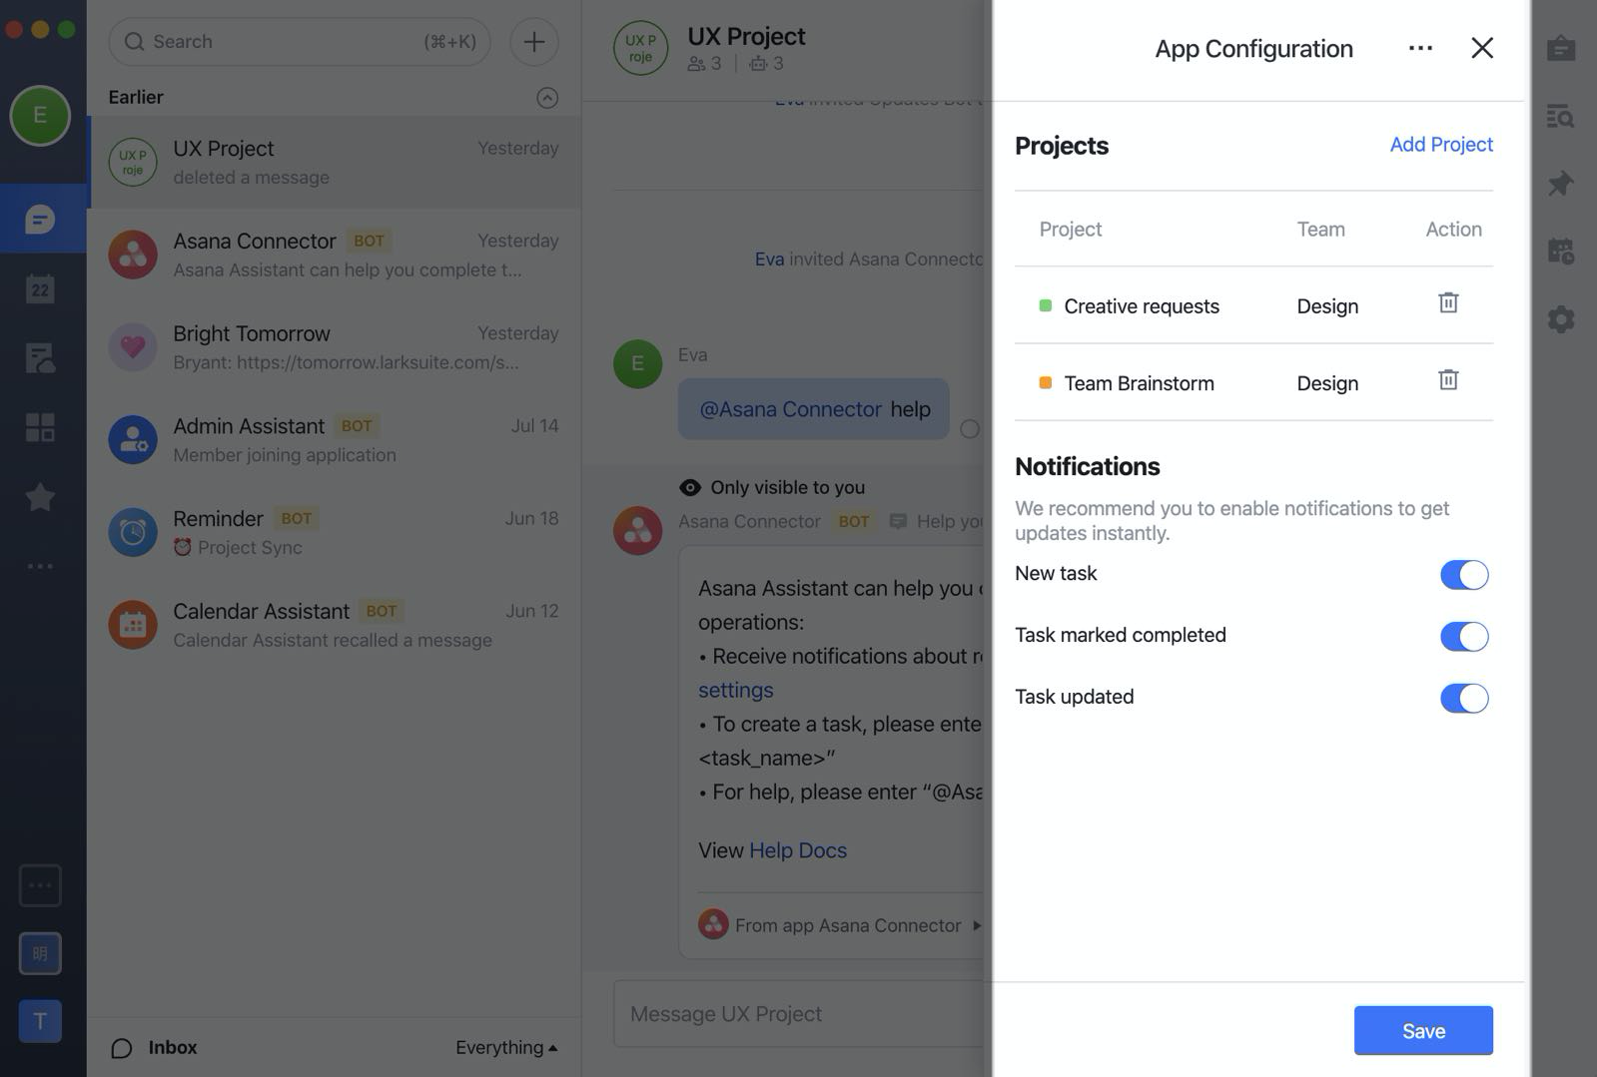Collapse the Earlier chat section

547,98
